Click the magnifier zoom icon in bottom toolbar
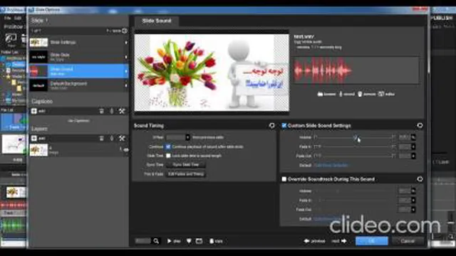Screen dimensions: 456x256 click(x=156, y=241)
